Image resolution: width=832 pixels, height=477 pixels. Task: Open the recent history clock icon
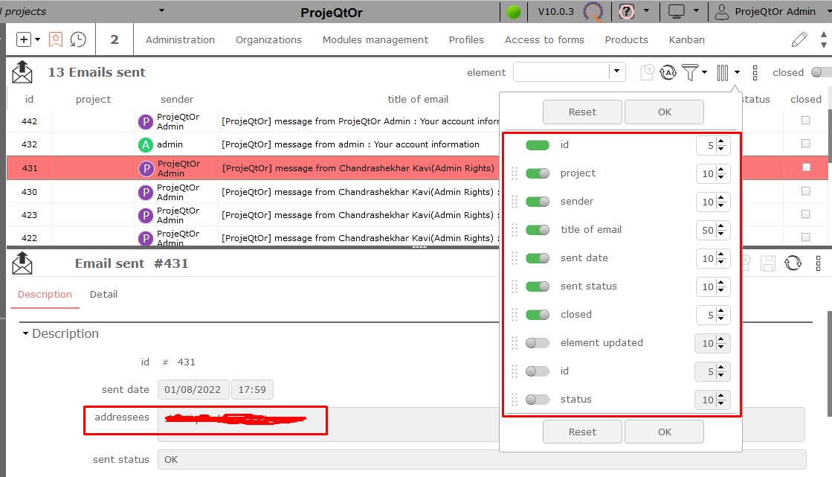(78, 39)
